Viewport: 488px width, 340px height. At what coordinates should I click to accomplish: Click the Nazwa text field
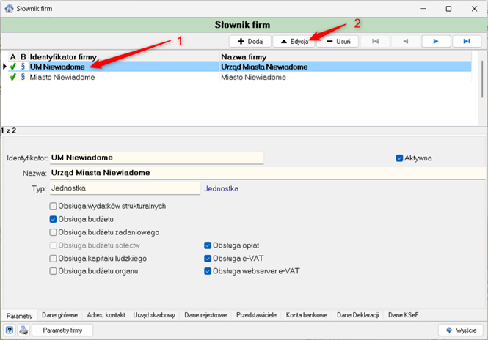pos(264,173)
